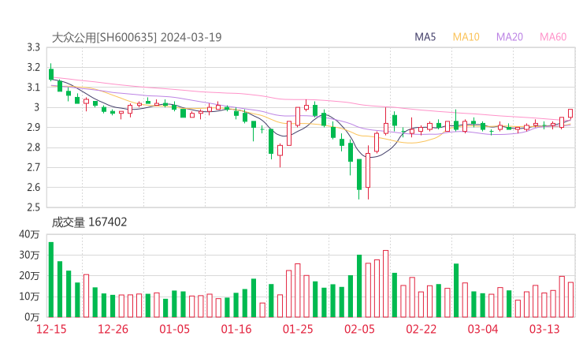The width and height of the screenshot is (583, 347).
Task: Select the tallest green volume bar at 12-15
Action: pos(51,280)
